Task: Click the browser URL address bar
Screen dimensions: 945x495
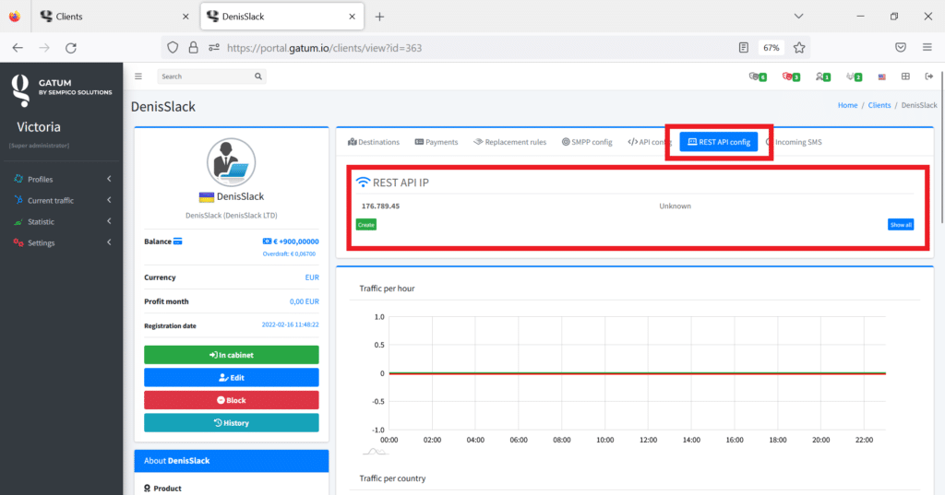Action: coord(476,48)
